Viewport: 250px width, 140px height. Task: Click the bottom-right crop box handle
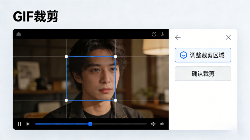click(x=116, y=100)
